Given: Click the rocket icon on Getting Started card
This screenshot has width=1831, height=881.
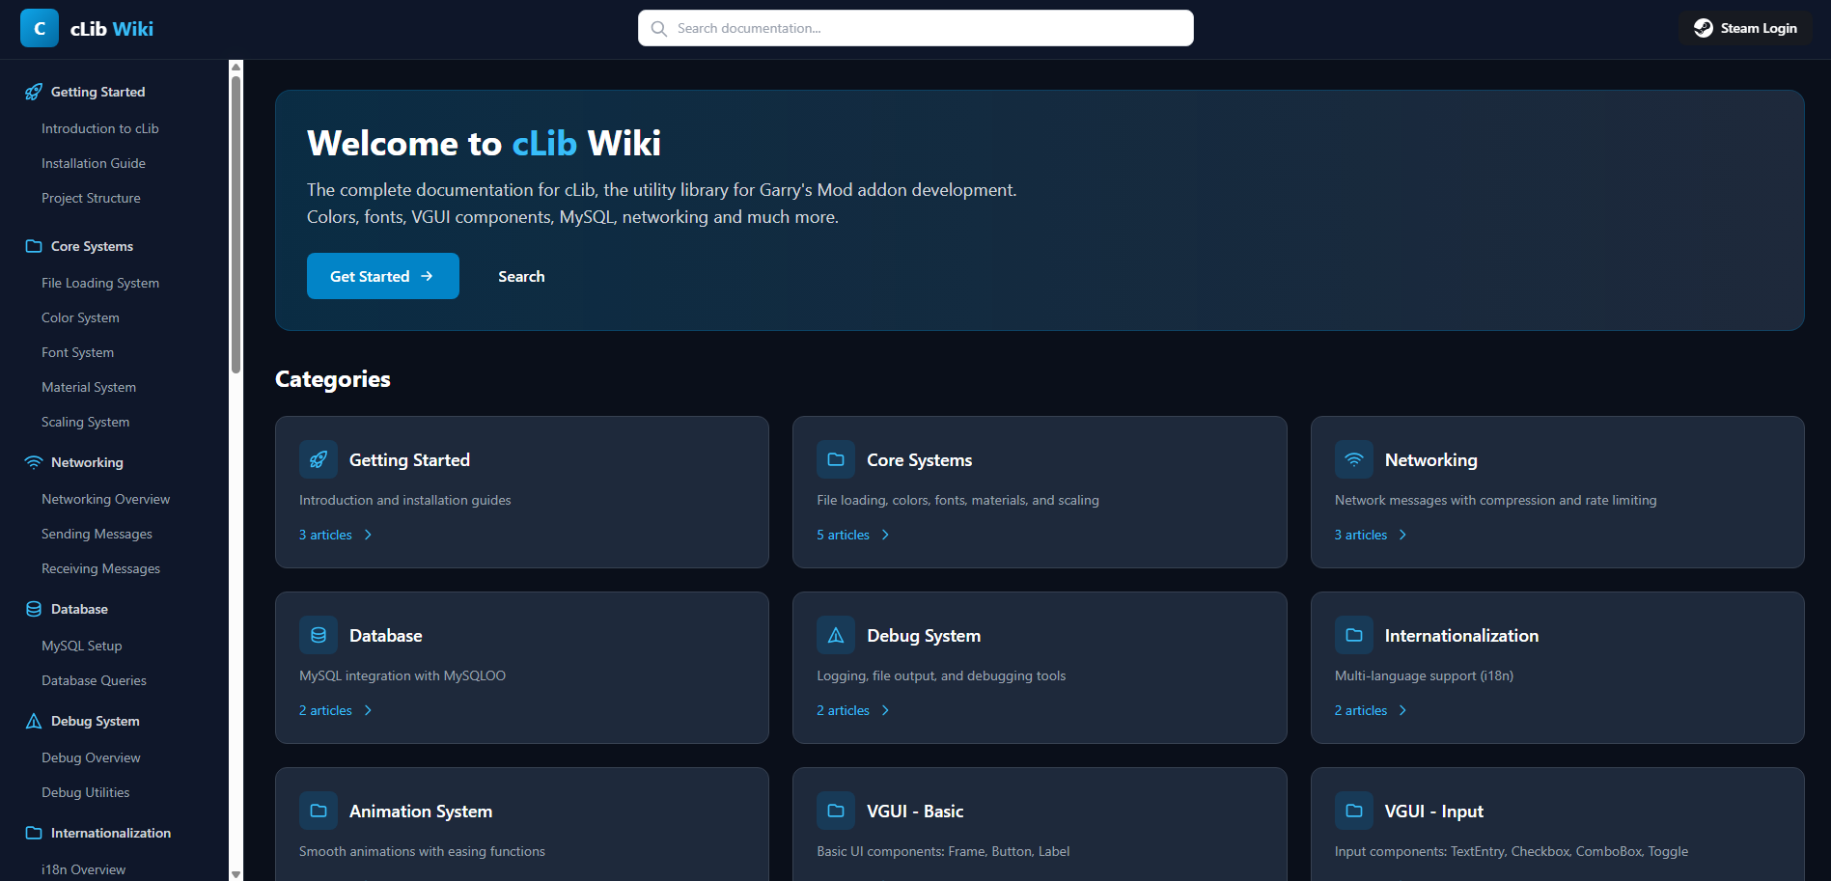Looking at the screenshot, I should (x=319, y=459).
